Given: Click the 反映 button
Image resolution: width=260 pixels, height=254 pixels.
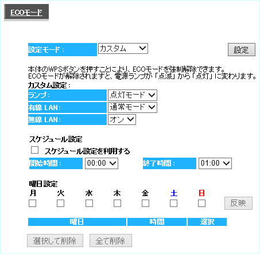Looking at the screenshot, I should (x=238, y=203).
